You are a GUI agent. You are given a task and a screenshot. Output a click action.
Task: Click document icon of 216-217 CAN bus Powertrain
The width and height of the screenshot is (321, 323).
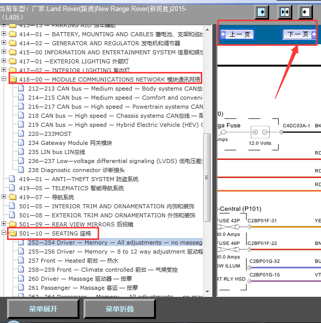[x=21, y=106]
